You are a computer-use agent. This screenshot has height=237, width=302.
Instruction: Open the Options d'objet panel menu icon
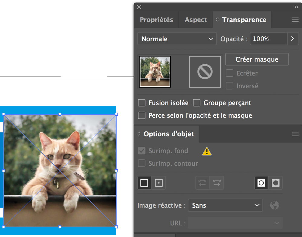pos(295,134)
